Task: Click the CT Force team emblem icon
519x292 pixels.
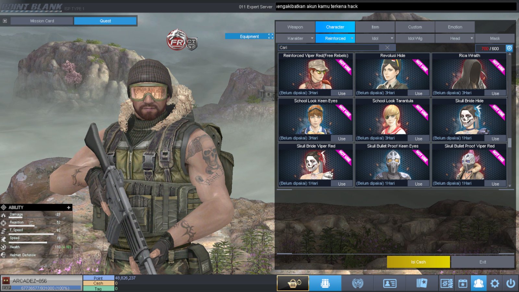Action: tap(191, 44)
